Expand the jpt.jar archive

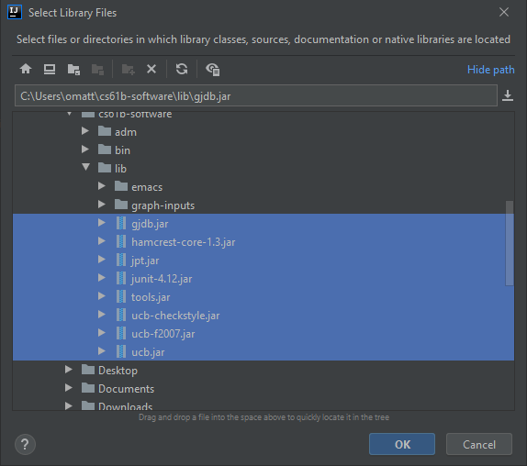[x=102, y=260]
